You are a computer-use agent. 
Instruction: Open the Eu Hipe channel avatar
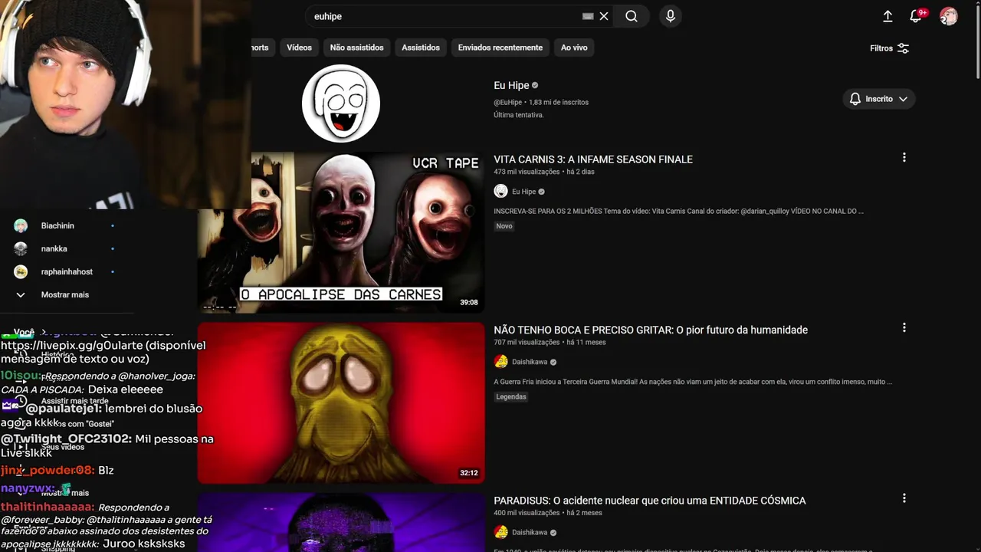[341, 103]
